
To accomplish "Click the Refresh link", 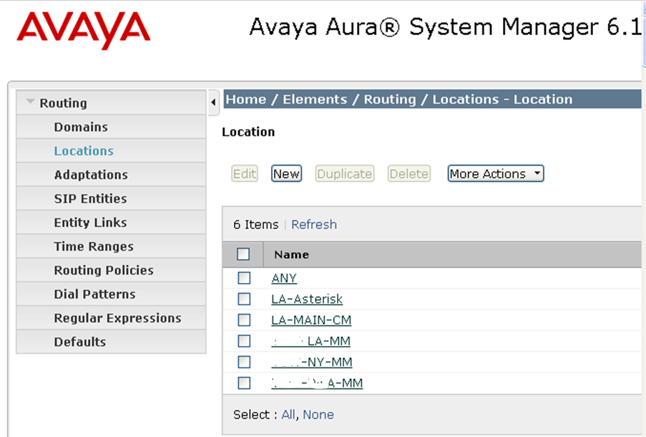I will tap(314, 224).
